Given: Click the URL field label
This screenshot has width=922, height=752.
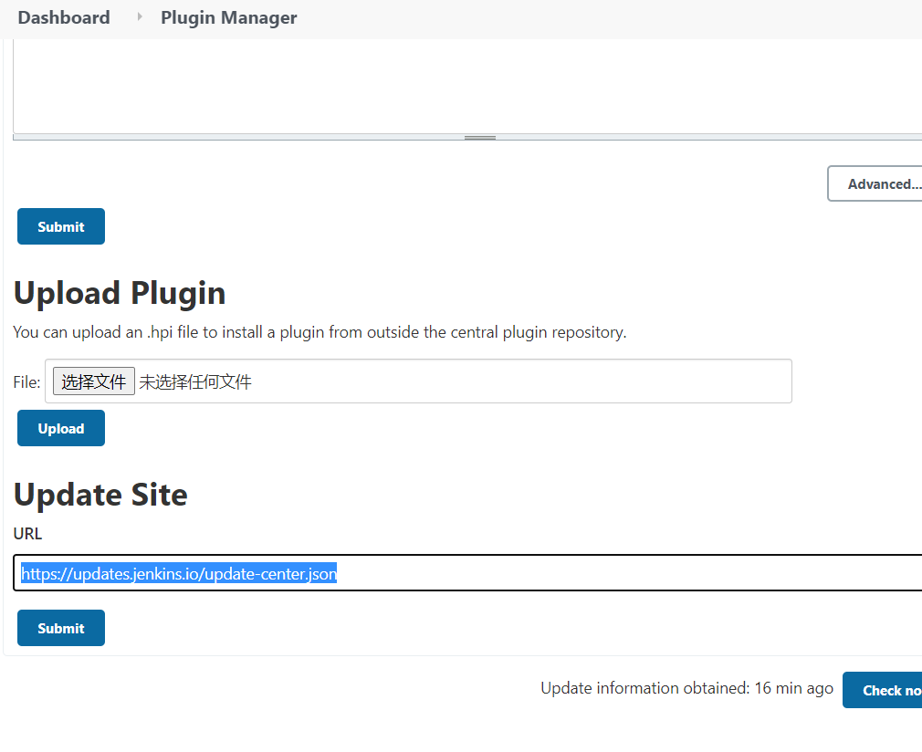Looking at the screenshot, I should click(x=27, y=534).
